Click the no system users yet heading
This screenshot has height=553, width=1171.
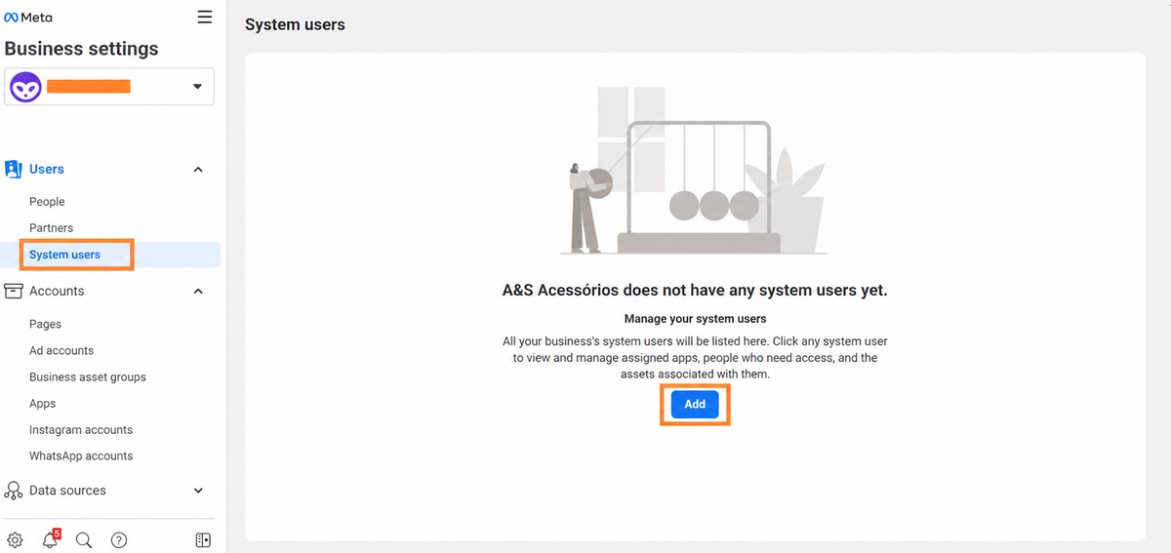point(695,291)
